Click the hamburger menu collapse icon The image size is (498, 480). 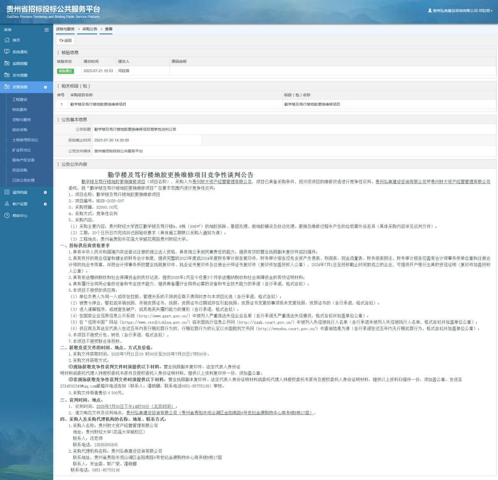click(x=46, y=30)
